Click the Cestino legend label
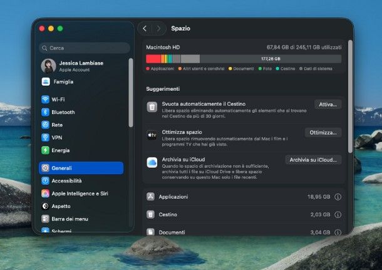 pos(287,69)
